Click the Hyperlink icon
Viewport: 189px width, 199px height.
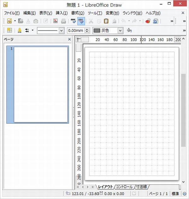click(156, 21)
